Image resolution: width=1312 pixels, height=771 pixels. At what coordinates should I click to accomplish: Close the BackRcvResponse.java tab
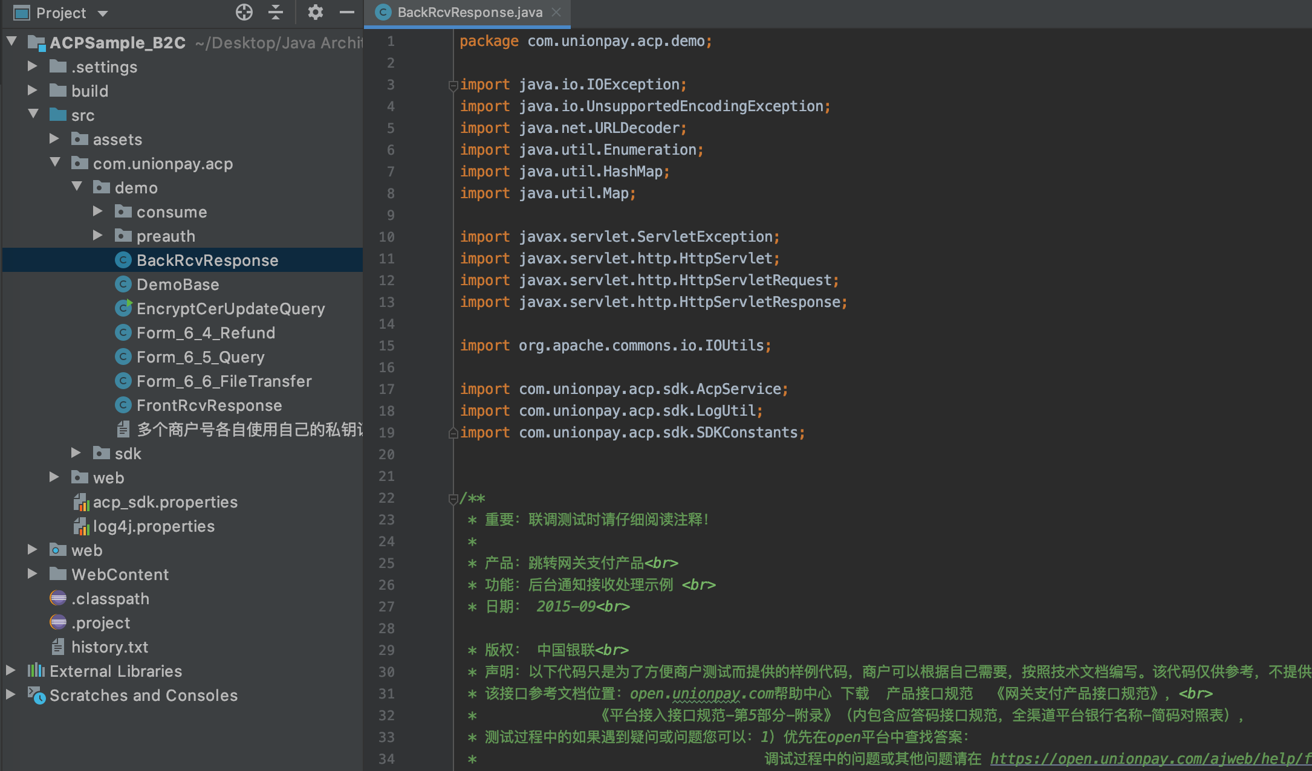coord(557,13)
